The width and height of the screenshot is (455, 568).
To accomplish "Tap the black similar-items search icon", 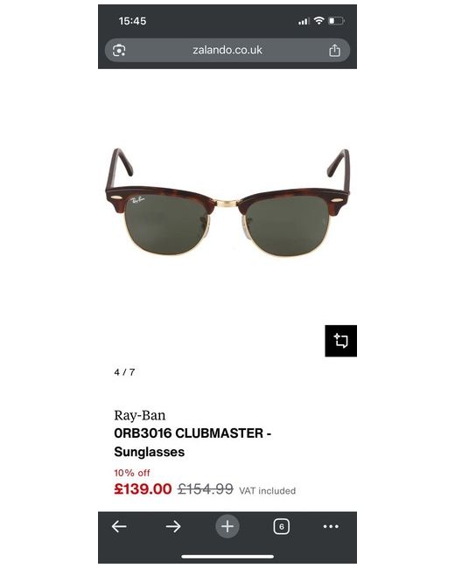I will (340, 341).
